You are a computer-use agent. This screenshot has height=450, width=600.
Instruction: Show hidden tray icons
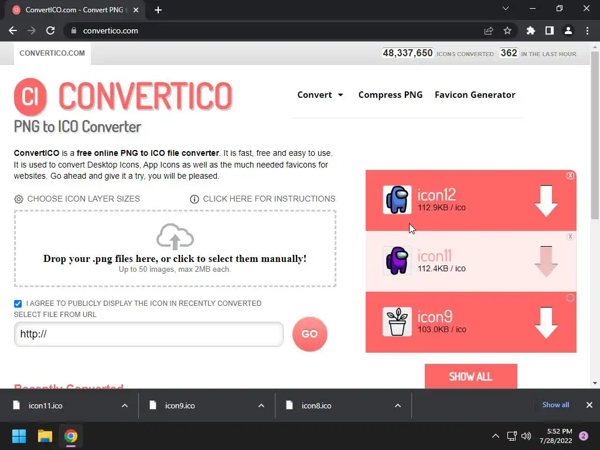click(496, 436)
